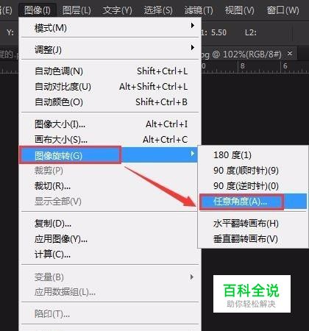309x331 pixels.
Task: Choose 自动色调(N) menu item
Action: [110, 71]
